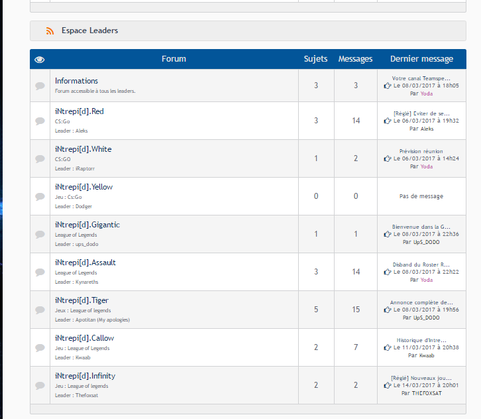This screenshot has width=481, height=419.
Task: Click the eye icon in the forum table header
Action: [x=40, y=60]
